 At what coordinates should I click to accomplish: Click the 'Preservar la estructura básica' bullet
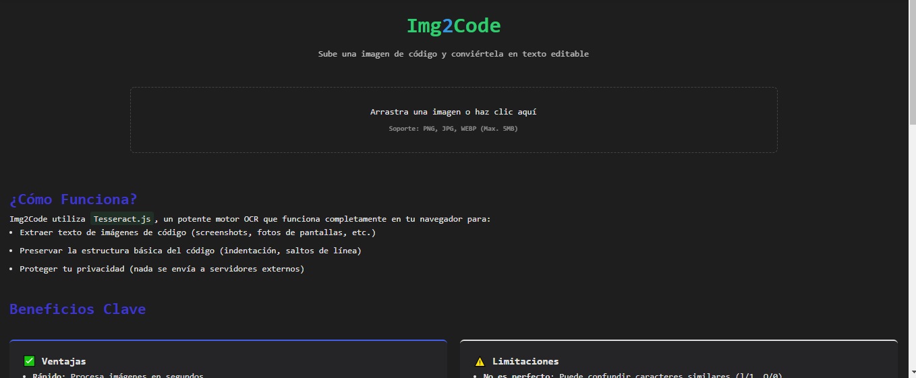tap(190, 251)
